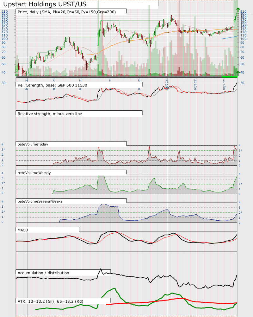The image size is (253, 317).
Task: Click the 30 value on left axis
Action: (3, 83)
